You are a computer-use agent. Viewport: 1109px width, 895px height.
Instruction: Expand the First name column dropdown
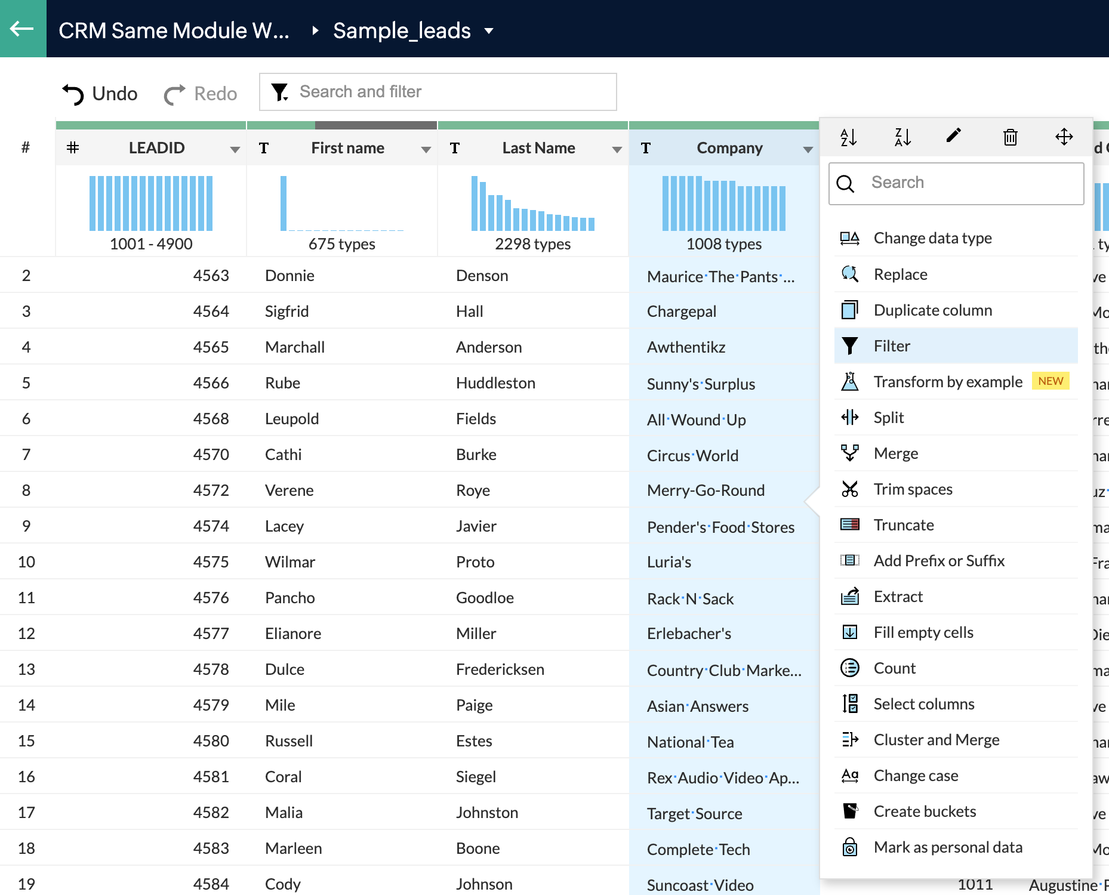point(426,149)
